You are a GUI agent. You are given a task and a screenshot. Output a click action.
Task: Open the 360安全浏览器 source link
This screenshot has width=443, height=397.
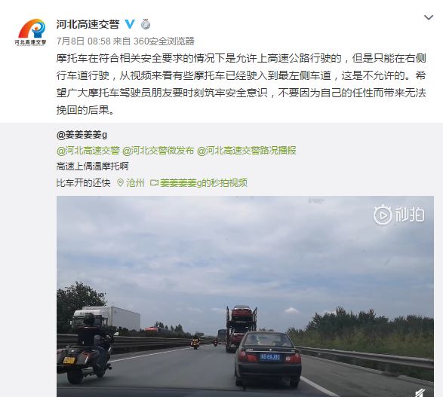click(x=164, y=41)
